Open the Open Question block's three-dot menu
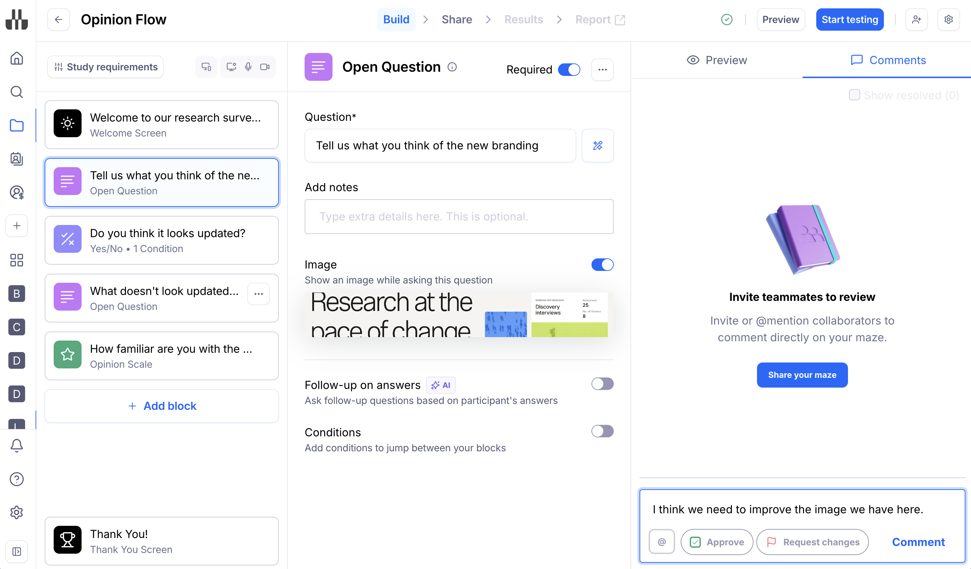Image resolution: width=971 pixels, height=569 pixels. pos(602,70)
